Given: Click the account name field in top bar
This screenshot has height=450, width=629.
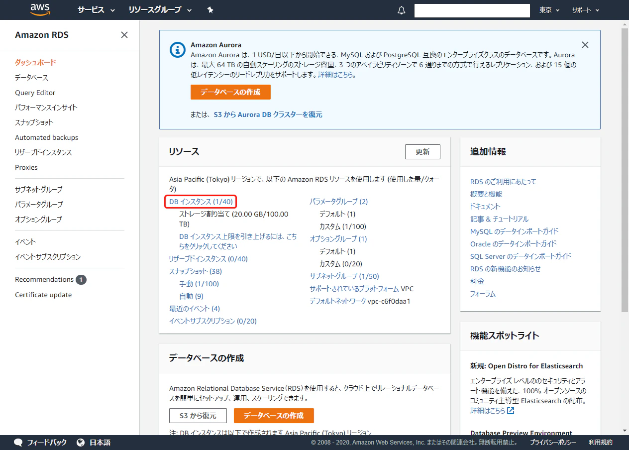Looking at the screenshot, I should 472,10.
